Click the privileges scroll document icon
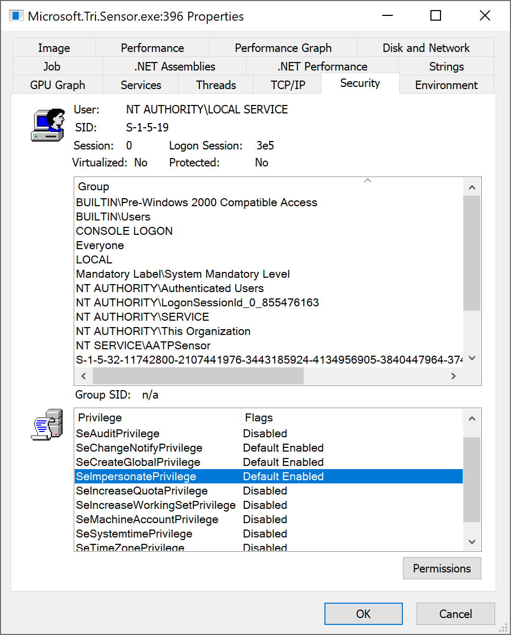The image size is (511, 635). point(47,424)
